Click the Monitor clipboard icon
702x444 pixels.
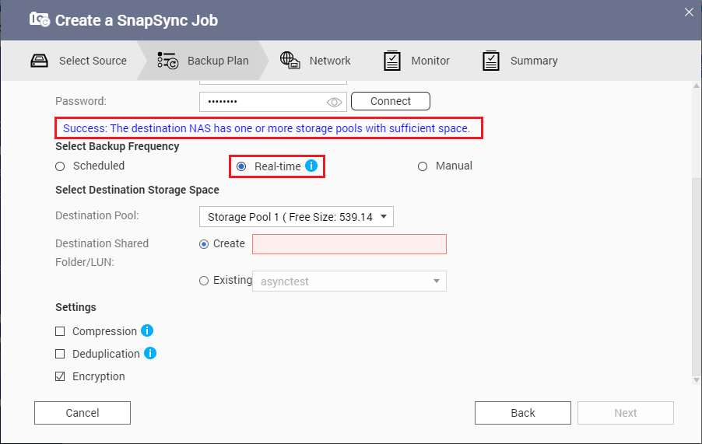point(392,61)
